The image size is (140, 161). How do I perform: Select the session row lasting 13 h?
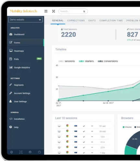(83, 137)
